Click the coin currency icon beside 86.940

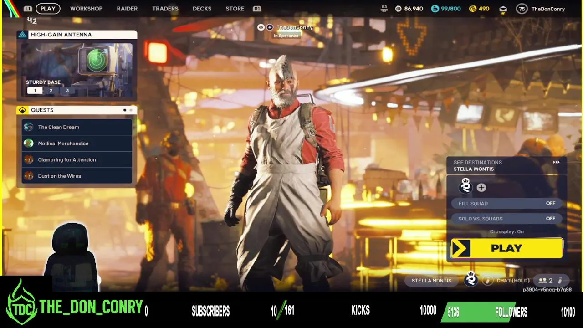point(399,9)
